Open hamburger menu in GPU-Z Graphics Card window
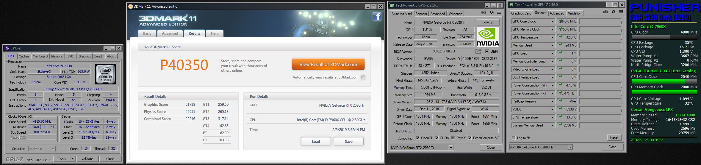This screenshot has width=701, height=165. click(499, 12)
